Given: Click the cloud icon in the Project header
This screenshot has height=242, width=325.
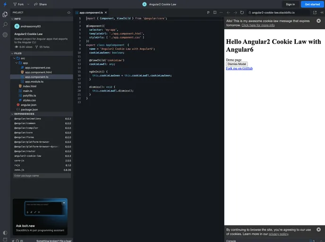Looking at the screenshot, I should click(x=69, y=13).
